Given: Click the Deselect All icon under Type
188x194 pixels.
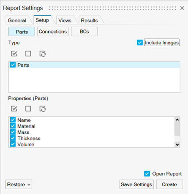Looking at the screenshot, I should pos(28,54).
